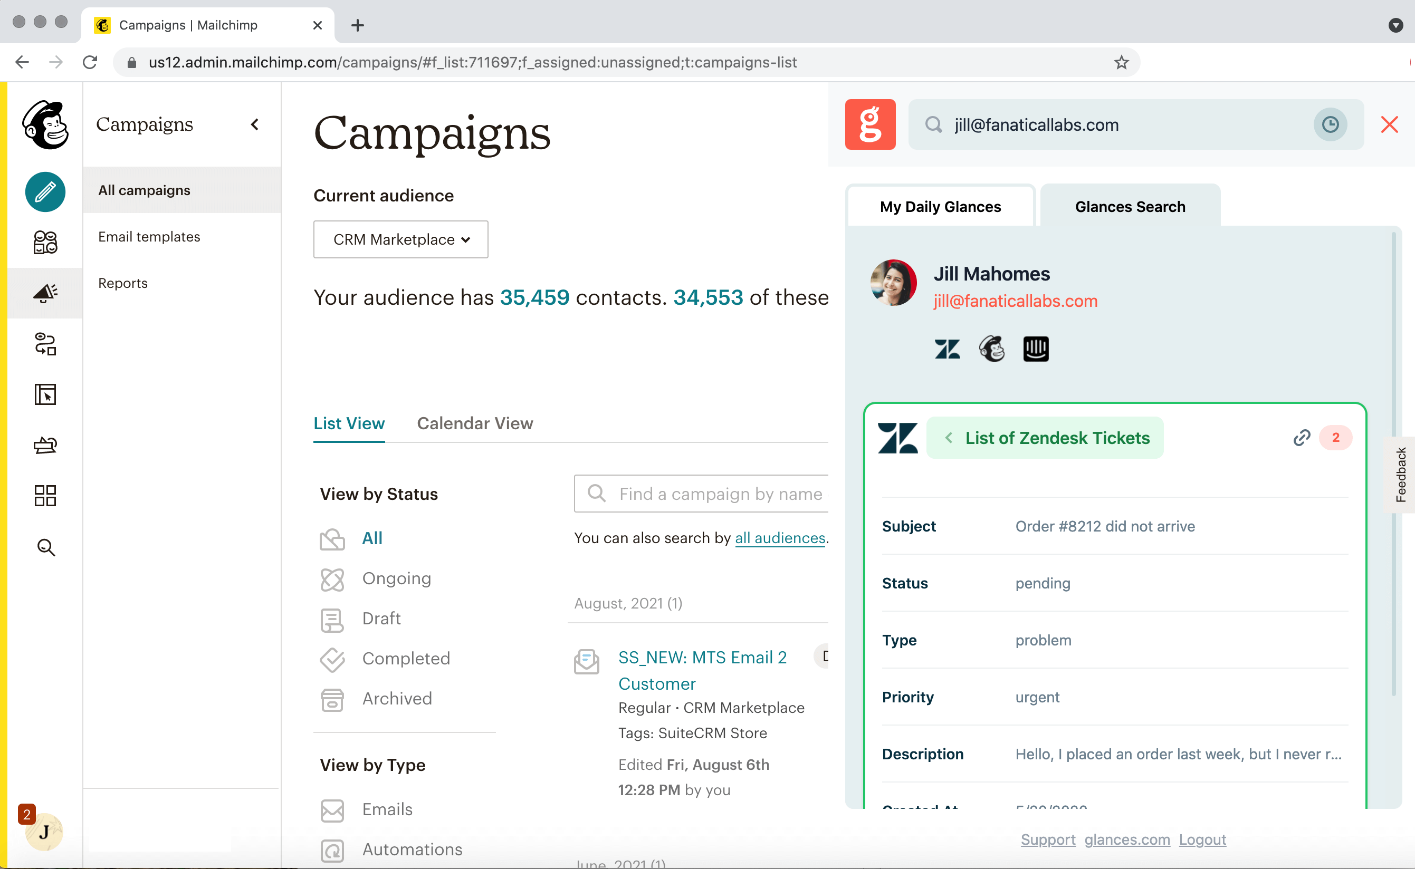
Task: Click the Glances history clock icon
Action: [x=1330, y=125]
